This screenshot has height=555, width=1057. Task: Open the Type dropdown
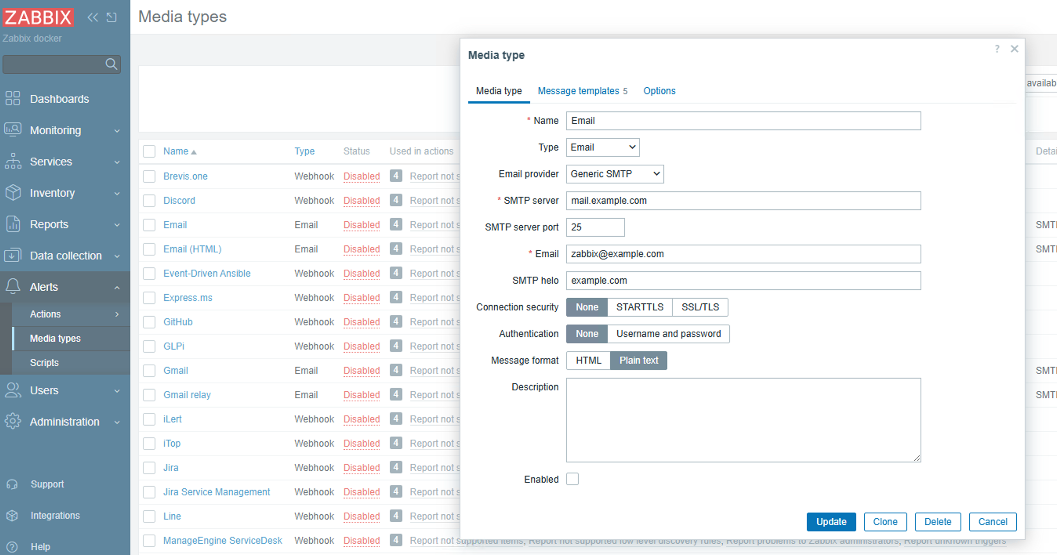click(x=602, y=147)
